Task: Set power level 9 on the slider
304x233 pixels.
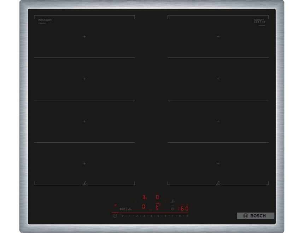Action: (x=187, y=216)
